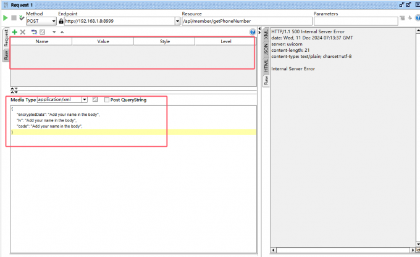Click the "content-length: 21" response line

[x=290, y=50]
